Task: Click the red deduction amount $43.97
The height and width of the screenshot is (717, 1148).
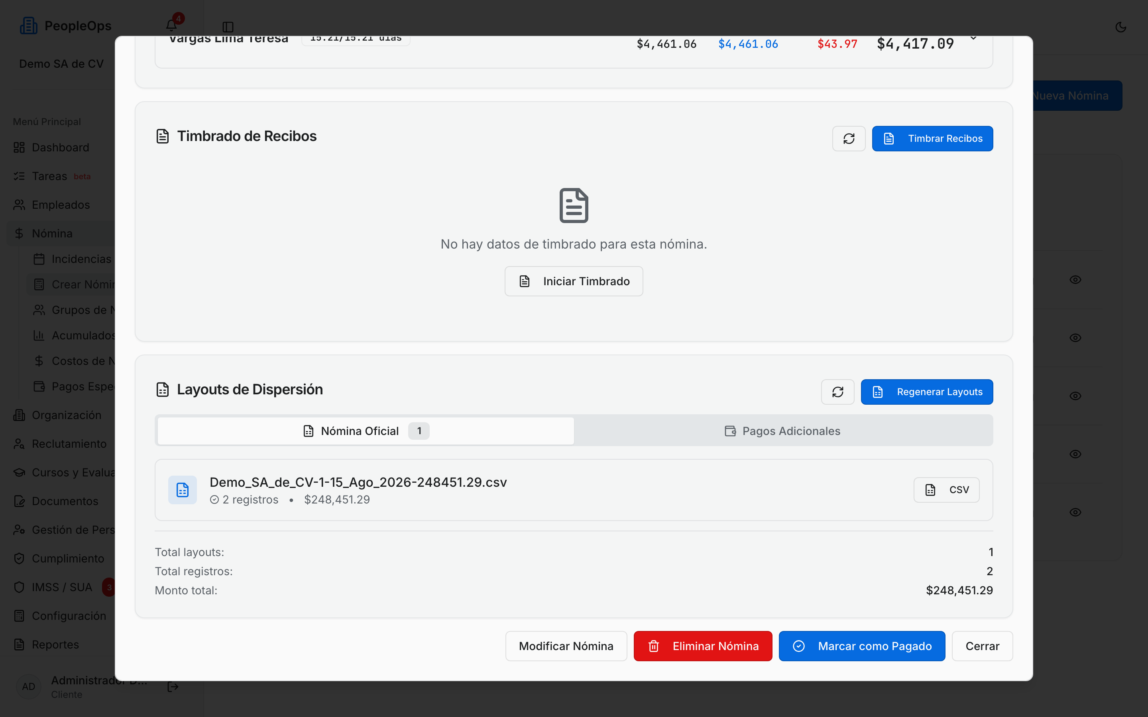Action: (x=837, y=44)
